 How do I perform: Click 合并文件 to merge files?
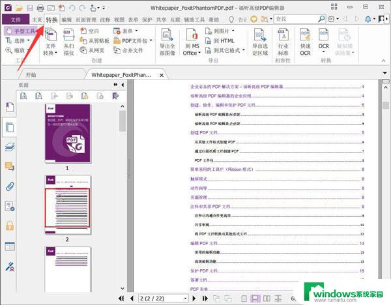(x=128, y=50)
